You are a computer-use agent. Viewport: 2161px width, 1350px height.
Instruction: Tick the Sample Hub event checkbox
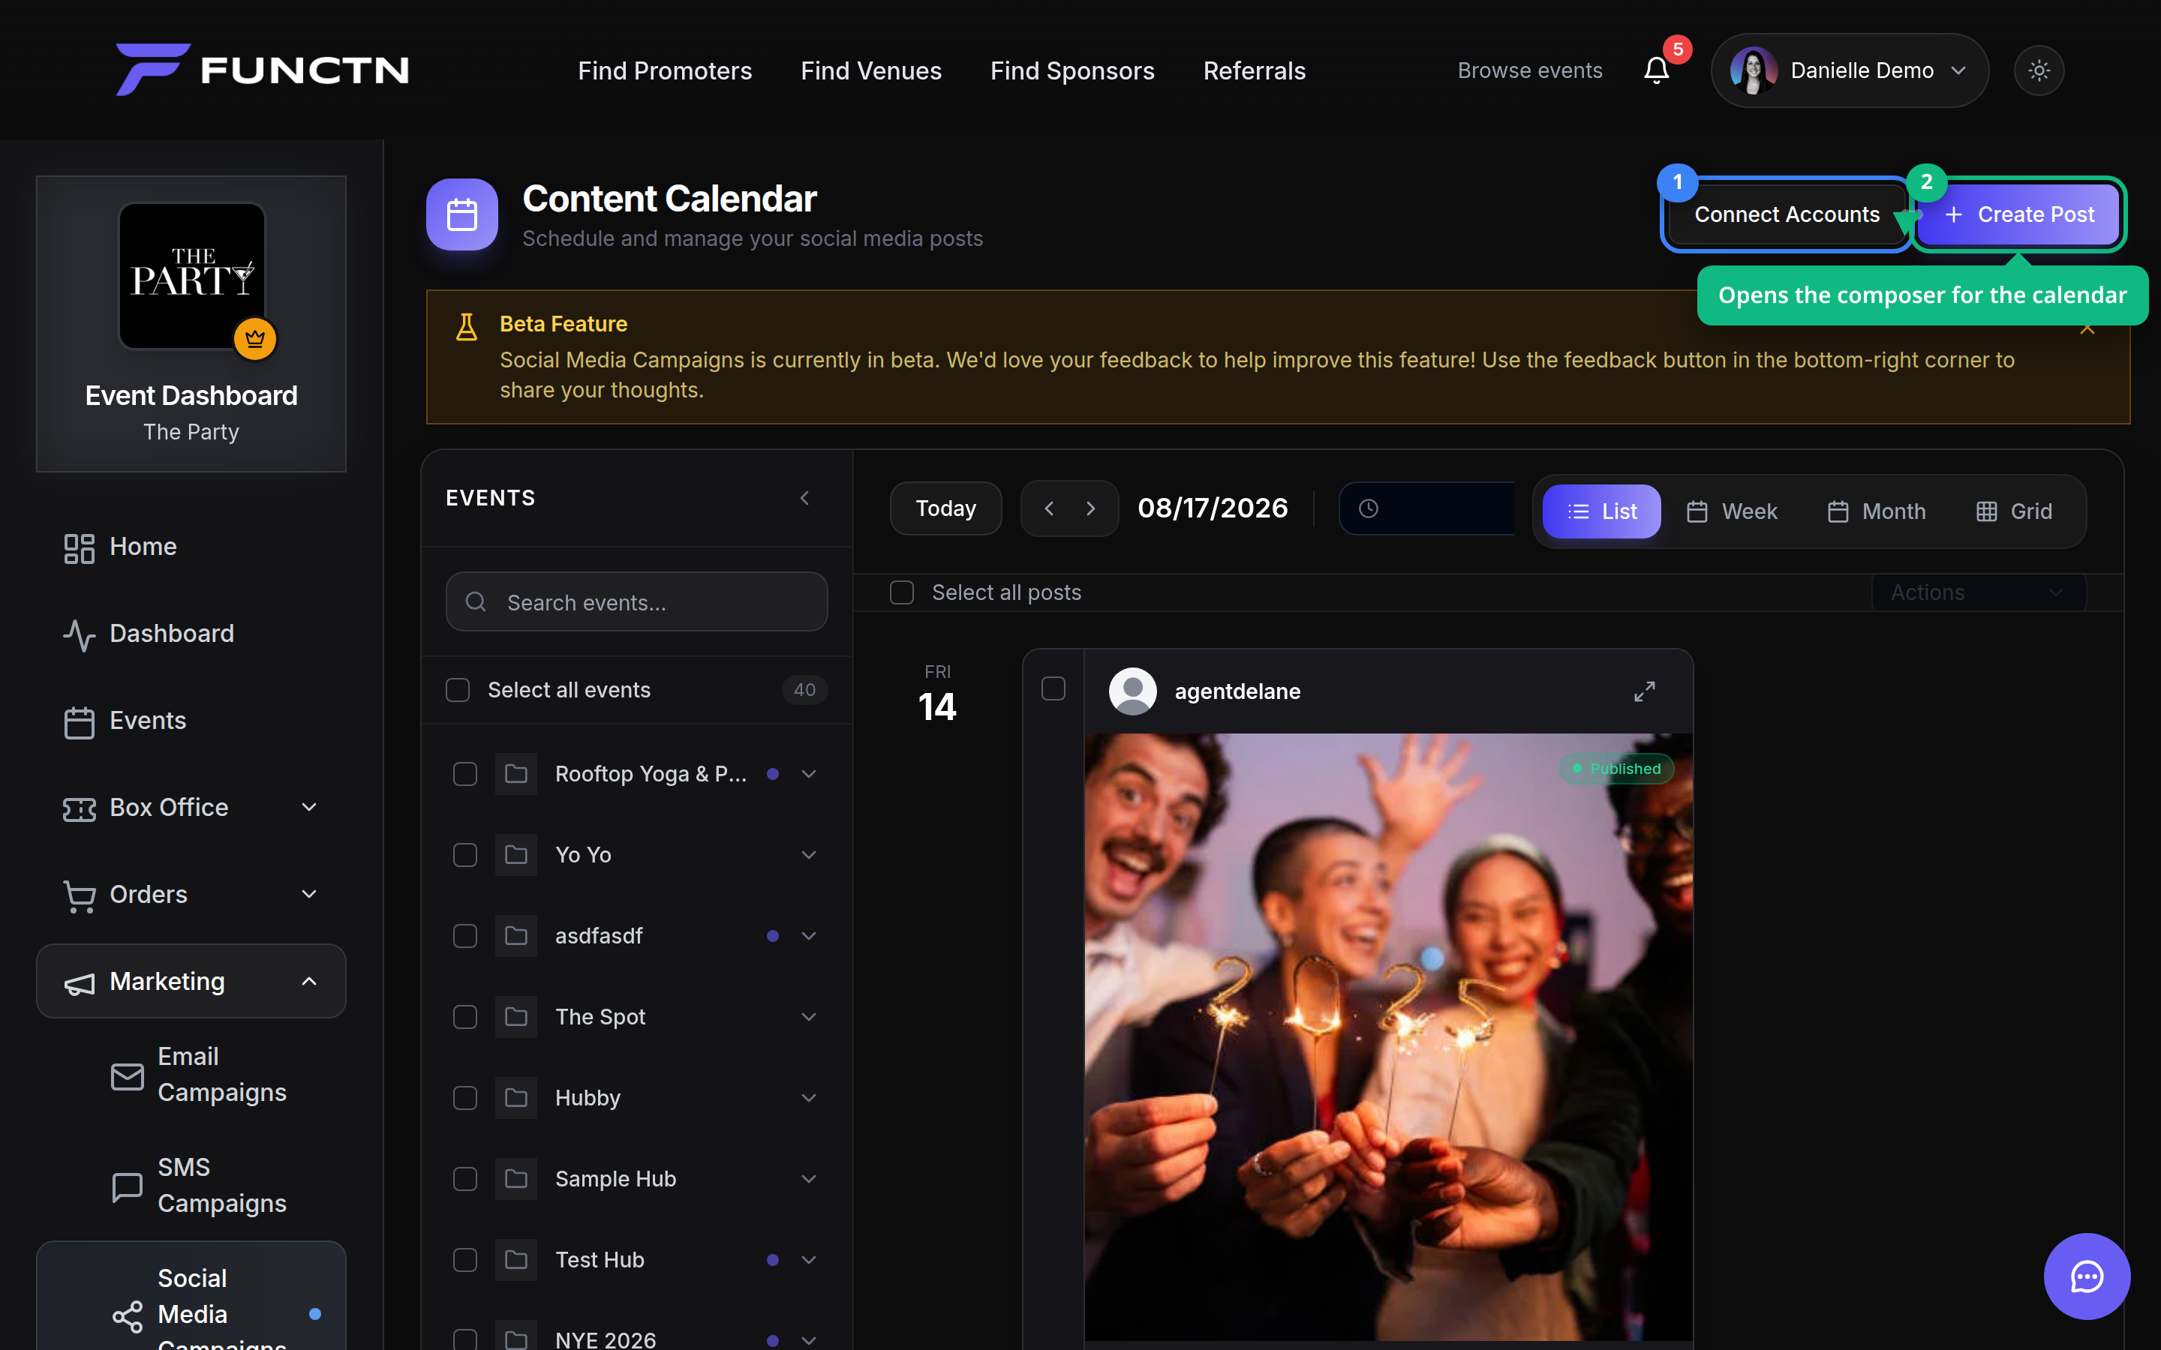click(465, 1178)
